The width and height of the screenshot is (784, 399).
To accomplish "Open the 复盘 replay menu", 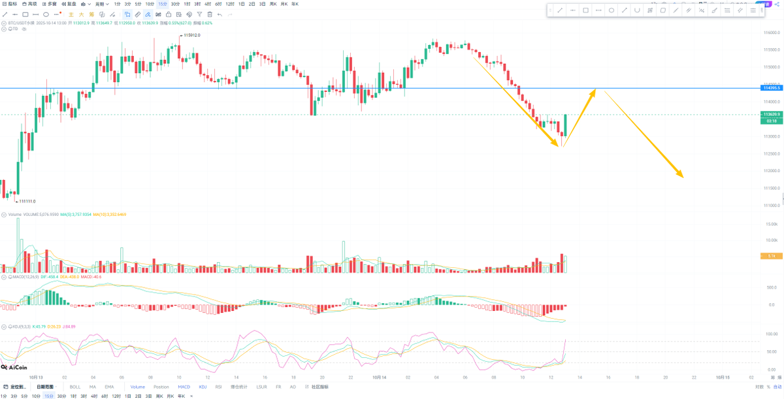I will 69,4.
